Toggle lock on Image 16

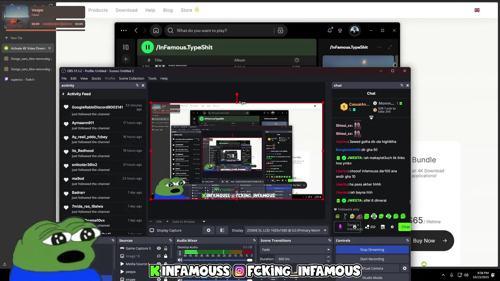(166, 256)
